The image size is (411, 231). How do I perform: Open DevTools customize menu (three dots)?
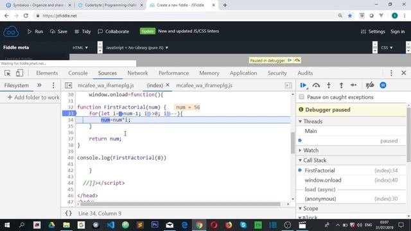tap(391, 73)
